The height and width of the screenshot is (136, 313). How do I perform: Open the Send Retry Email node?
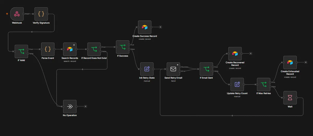coord(173,69)
